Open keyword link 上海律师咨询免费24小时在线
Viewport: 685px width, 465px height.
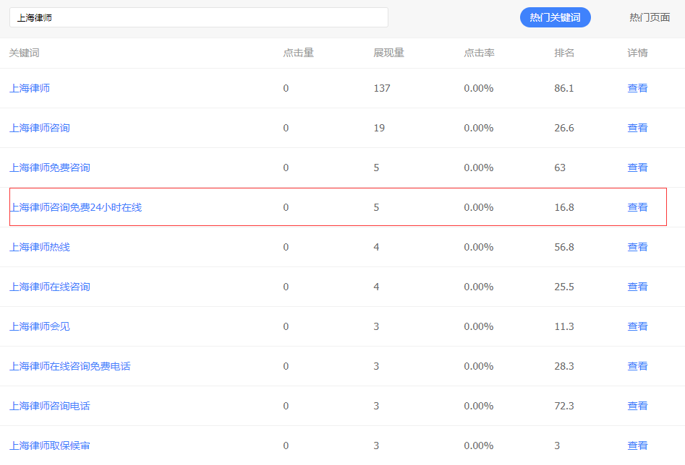click(x=76, y=207)
